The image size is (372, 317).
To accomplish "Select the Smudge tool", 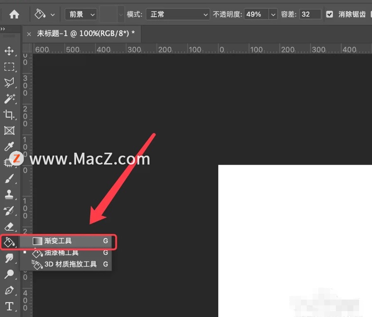I will coord(9,258).
